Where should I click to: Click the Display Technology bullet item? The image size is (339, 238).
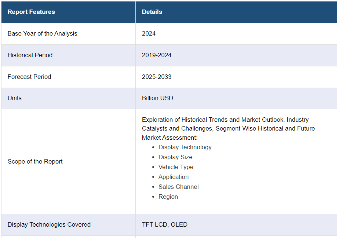185,147
